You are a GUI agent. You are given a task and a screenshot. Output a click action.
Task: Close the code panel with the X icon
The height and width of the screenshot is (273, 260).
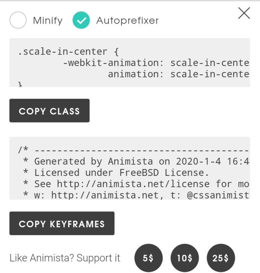coord(244,13)
